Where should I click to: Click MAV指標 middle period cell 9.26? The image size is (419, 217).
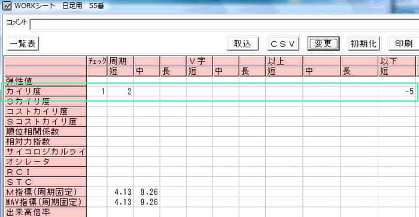coord(147,202)
